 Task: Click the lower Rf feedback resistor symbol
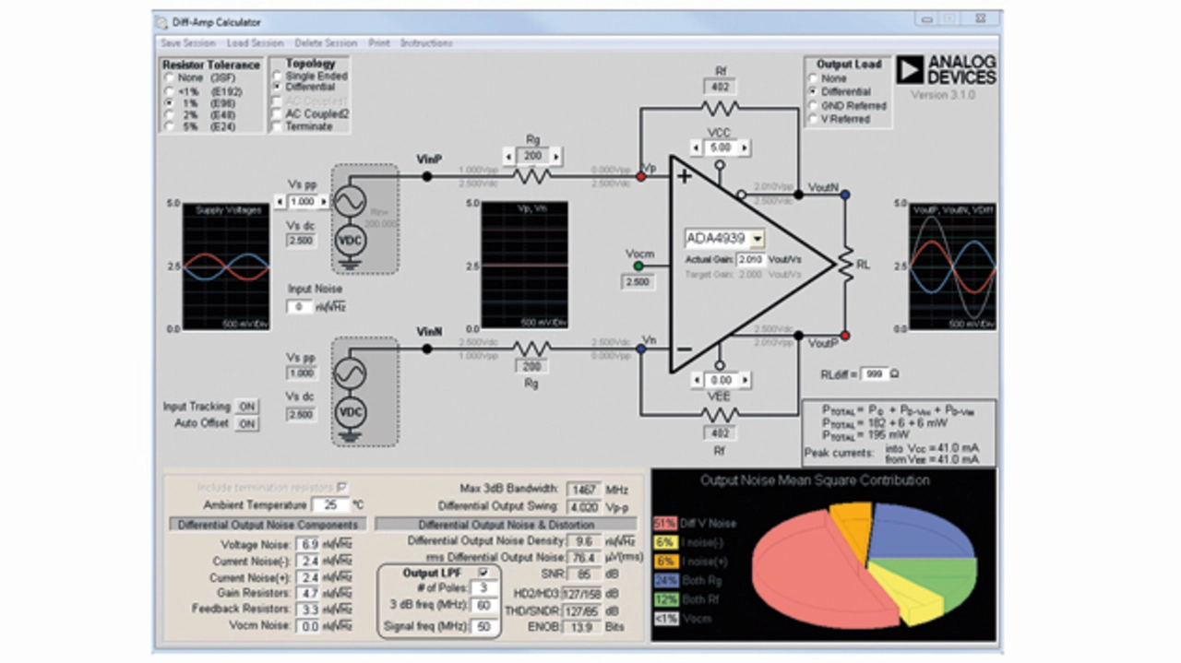pyautogui.click(x=720, y=416)
